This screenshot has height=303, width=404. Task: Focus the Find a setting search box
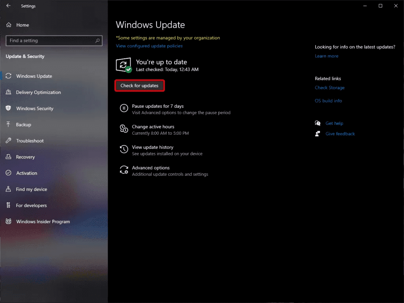click(54, 41)
